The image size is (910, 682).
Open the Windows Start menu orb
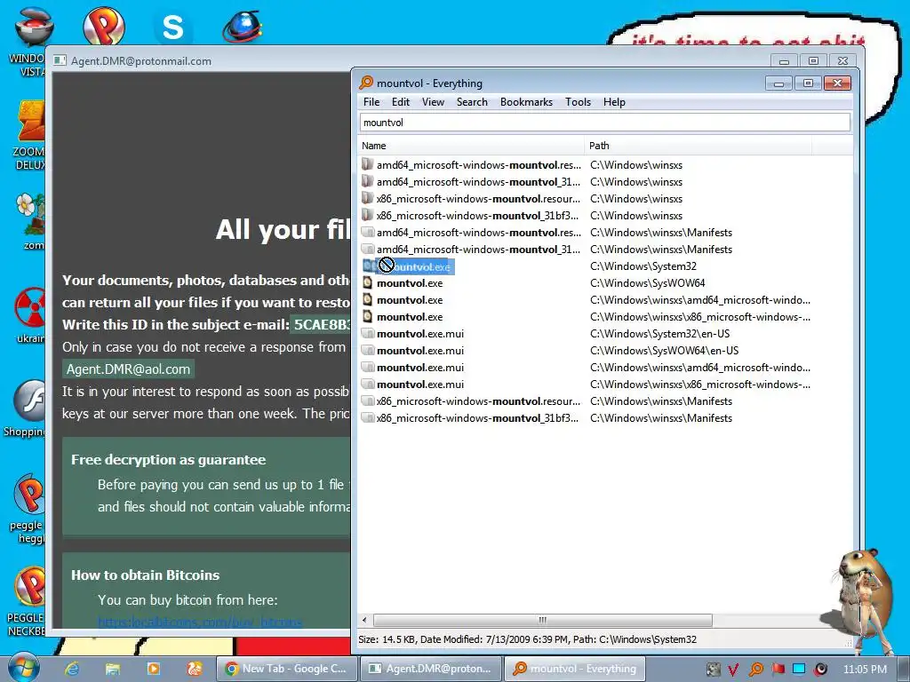click(24, 668)
